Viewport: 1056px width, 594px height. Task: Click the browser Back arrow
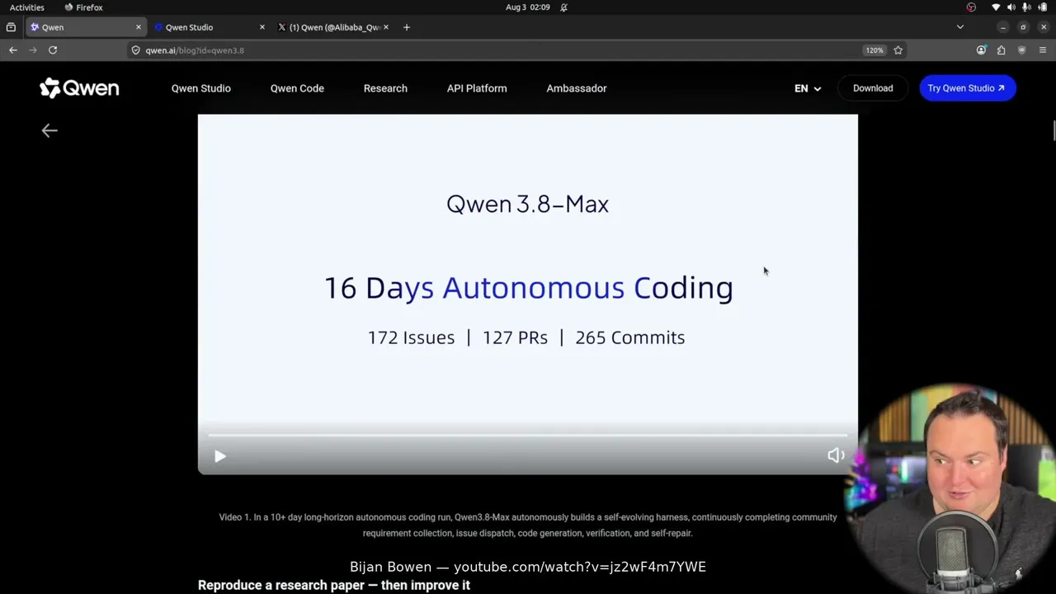click(x=13, y=50)
